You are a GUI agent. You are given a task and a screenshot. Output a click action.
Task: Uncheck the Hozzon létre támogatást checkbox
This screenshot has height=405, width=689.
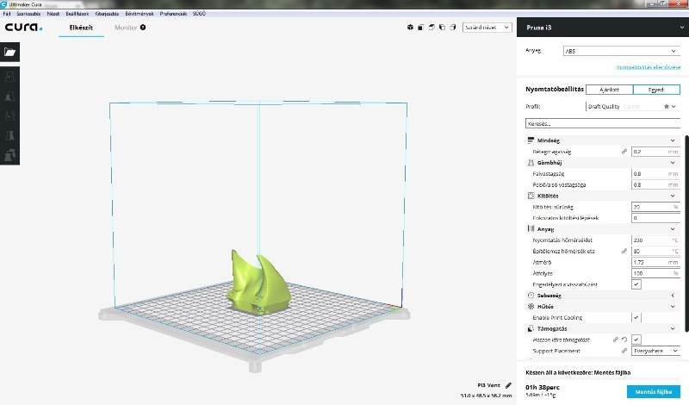tap(636, 340)
